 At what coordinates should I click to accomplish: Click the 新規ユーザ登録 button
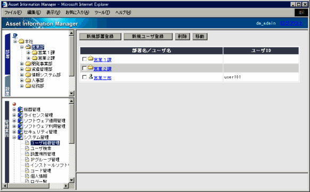pos(148,37)
